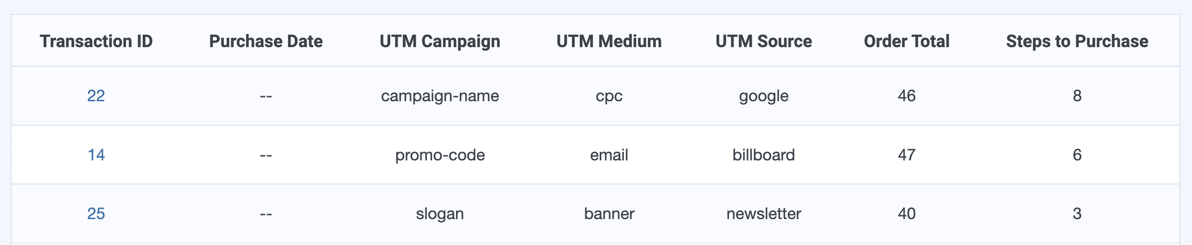Click the UTM Medium column header

(609, 41)
